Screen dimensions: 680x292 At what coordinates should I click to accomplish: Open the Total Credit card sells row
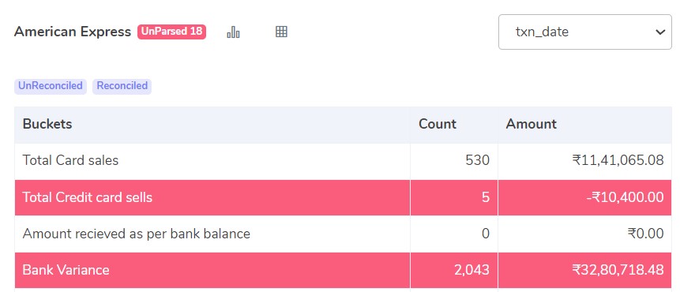point(343,197)
